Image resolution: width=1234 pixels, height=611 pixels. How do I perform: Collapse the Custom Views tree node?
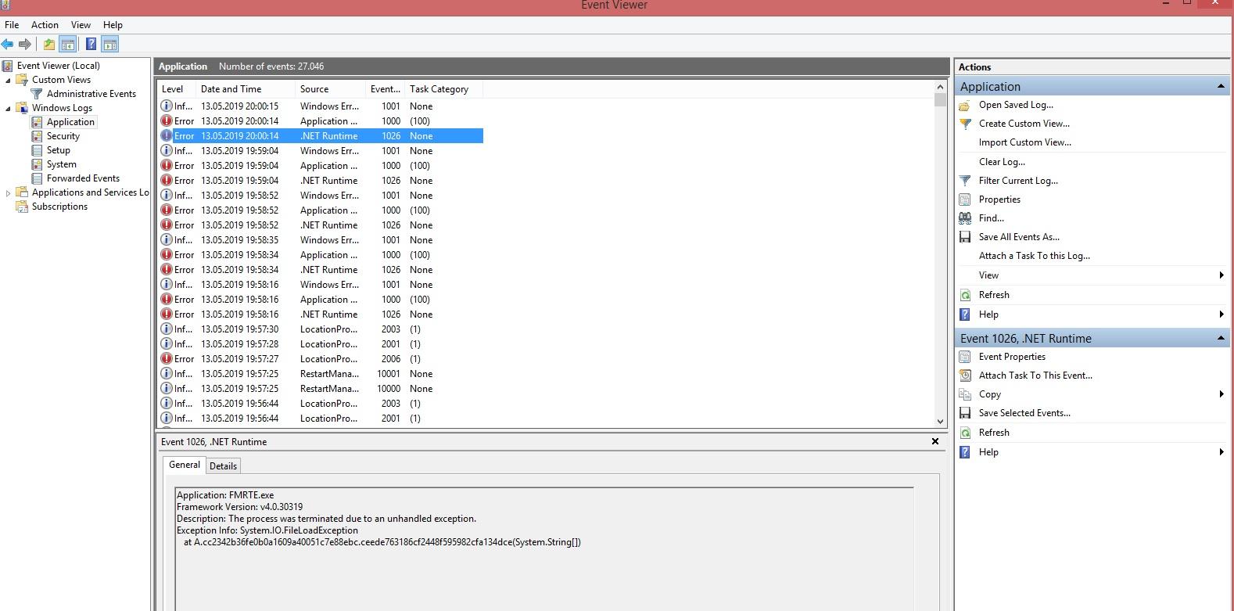coord(9,81)
